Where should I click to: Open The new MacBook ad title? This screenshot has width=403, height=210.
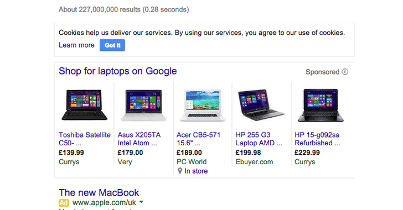click(99, 192)
